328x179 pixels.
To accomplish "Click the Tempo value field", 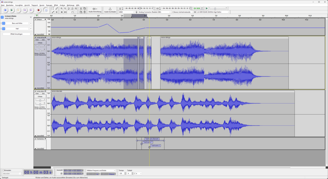I will pos(121,174).
